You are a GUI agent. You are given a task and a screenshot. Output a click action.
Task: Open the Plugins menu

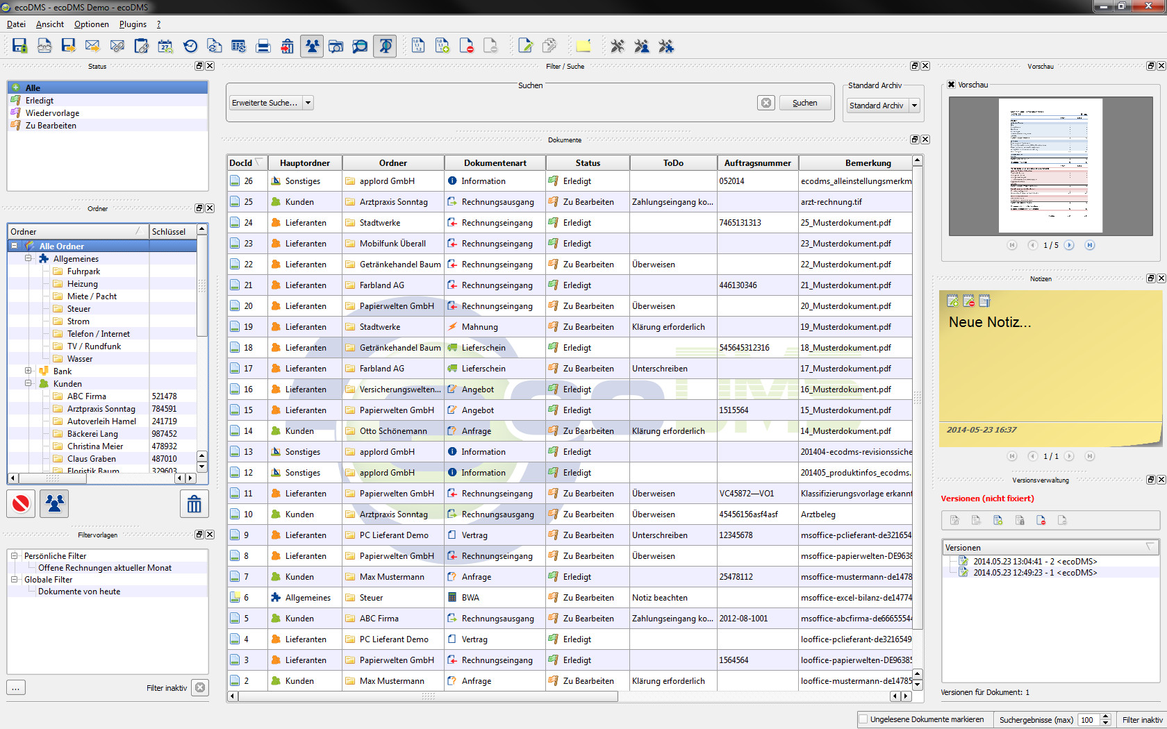(x=133, y=24)
